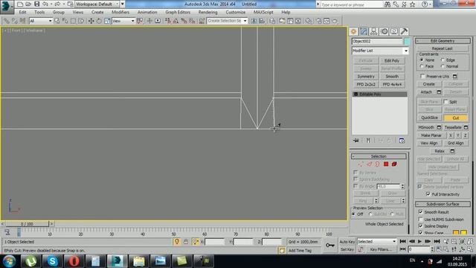Open Preserve UVs settings box
The width and height of the screenshot is (476, 268).
coord(454,76)
